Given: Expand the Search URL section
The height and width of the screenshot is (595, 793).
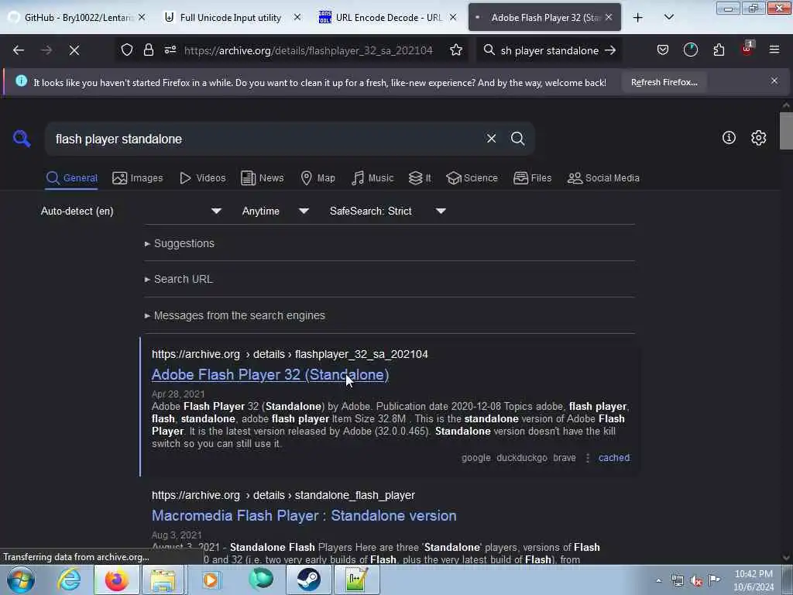Looking at the screenshot, I should [x=179, y=279].
